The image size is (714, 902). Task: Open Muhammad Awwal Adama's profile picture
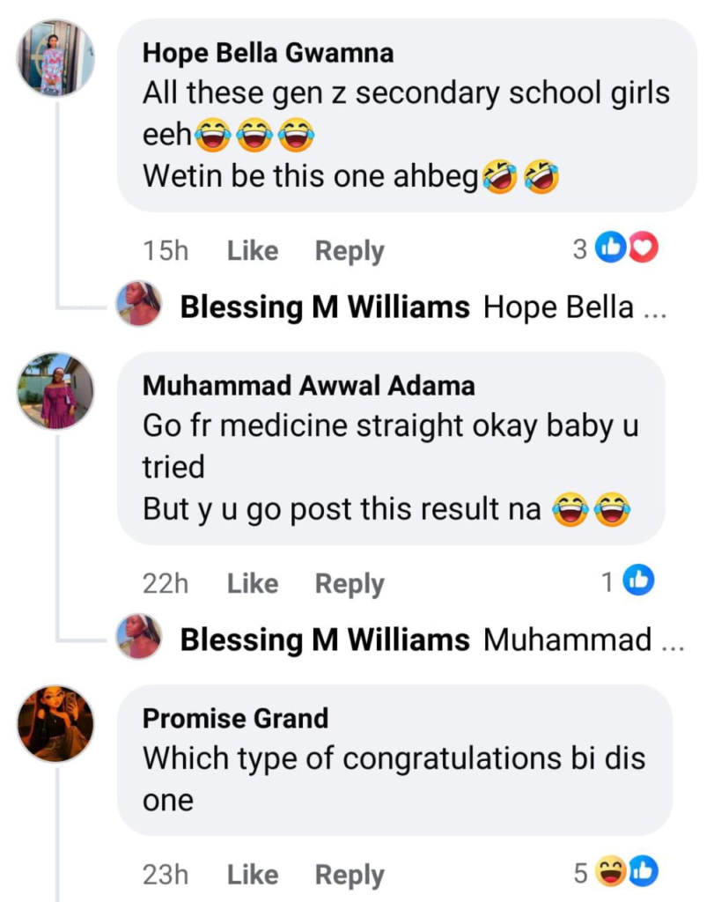[55, 391]
